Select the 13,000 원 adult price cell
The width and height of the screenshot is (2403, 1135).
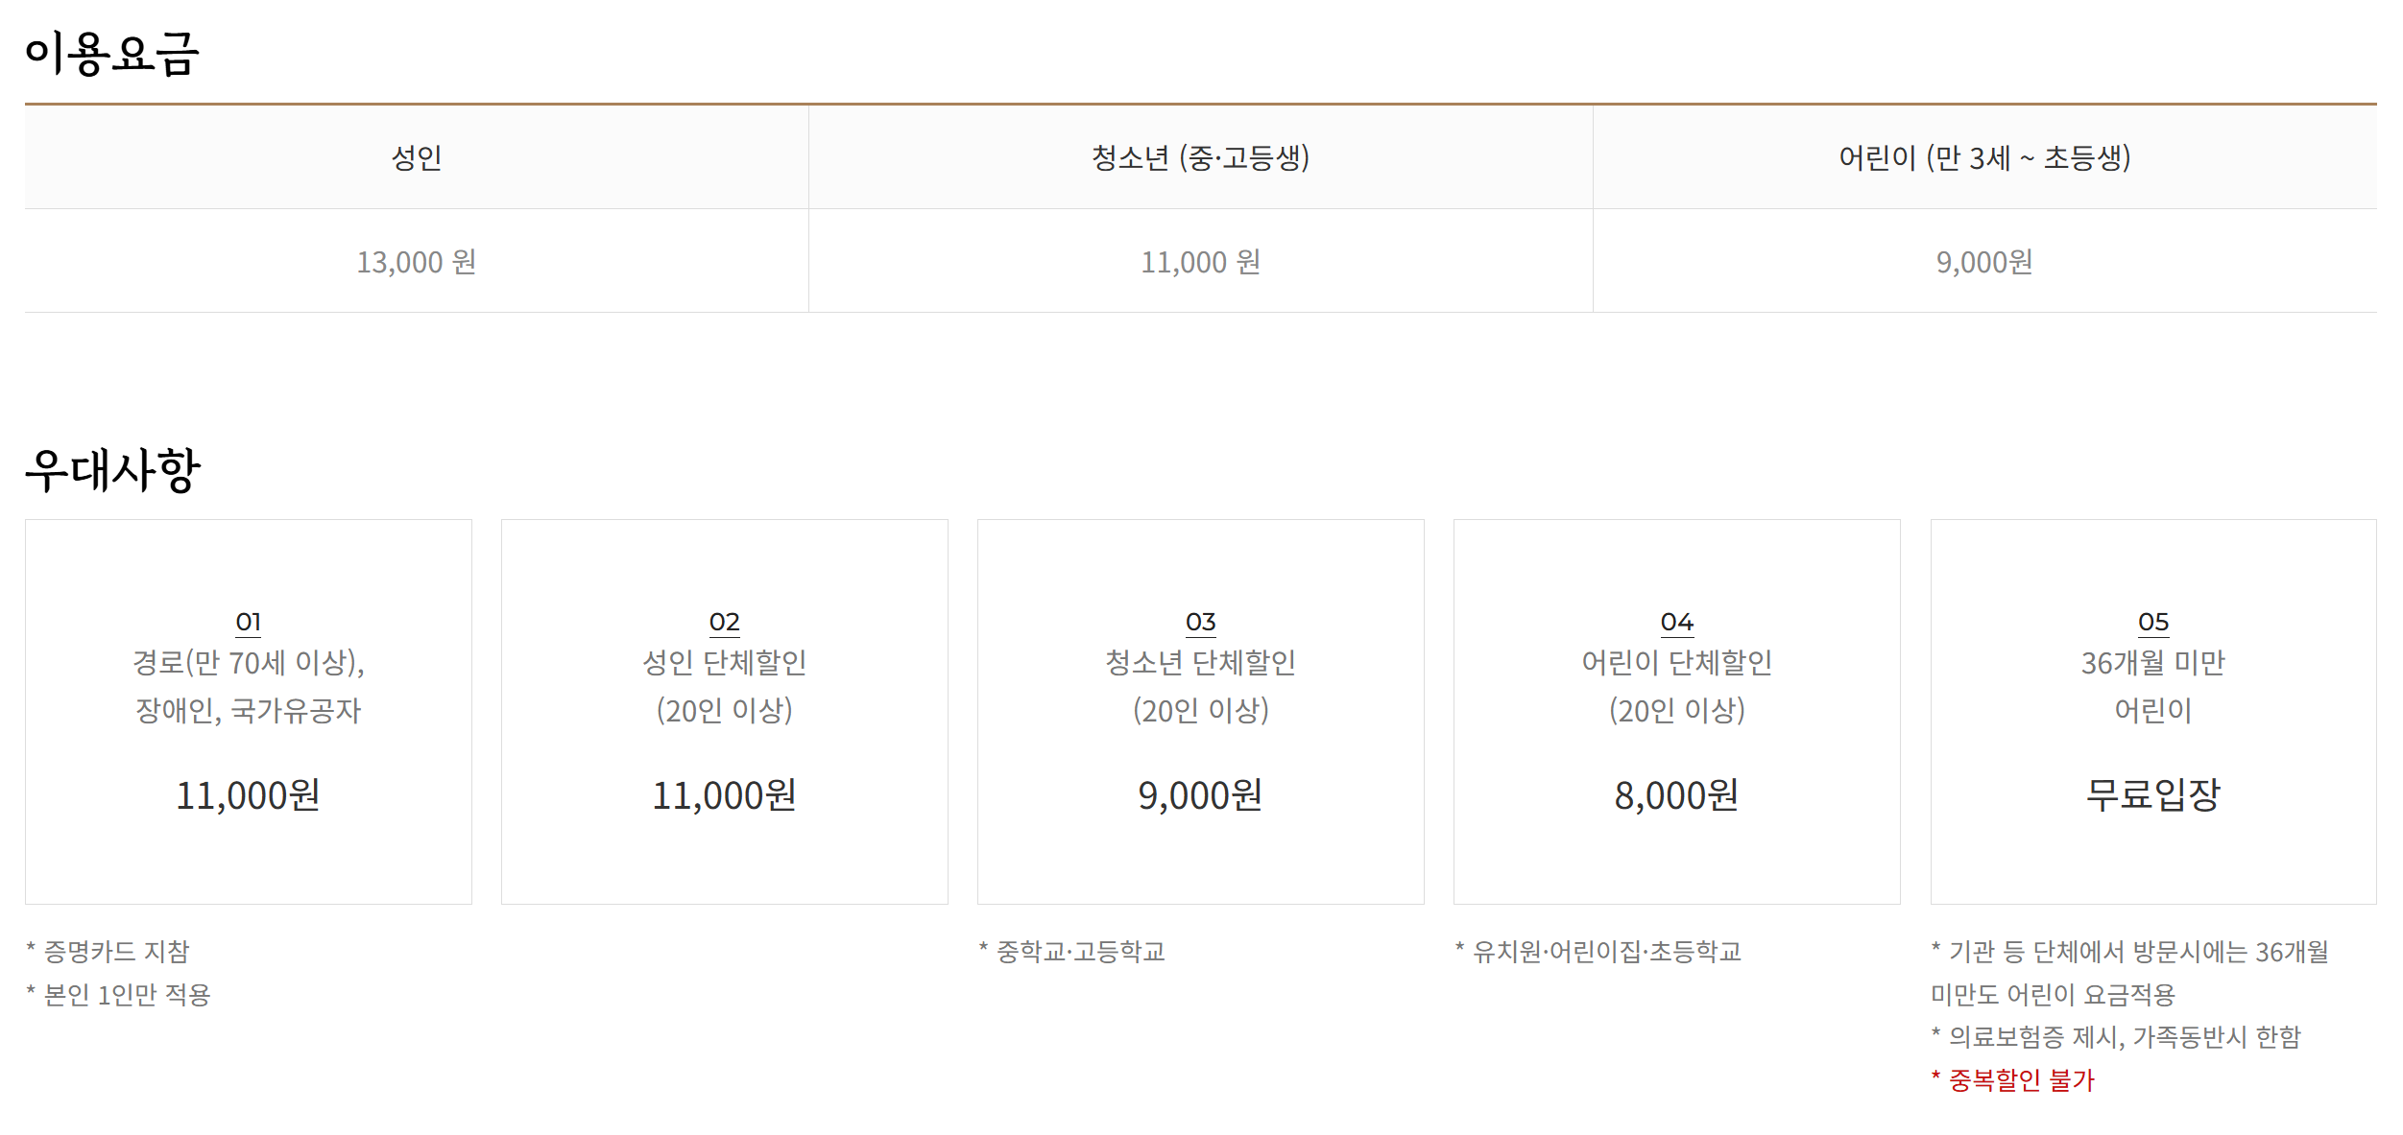click(x=416, y=262)
